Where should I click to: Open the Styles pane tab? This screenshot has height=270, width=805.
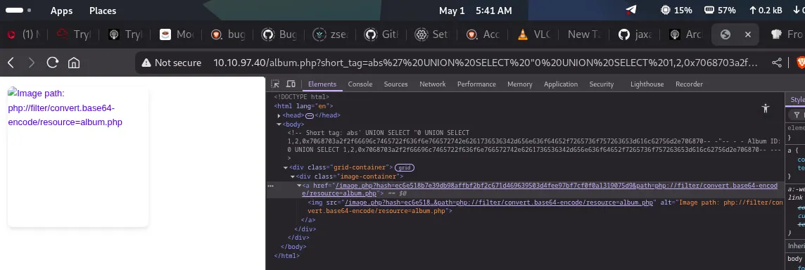(797, 100)
